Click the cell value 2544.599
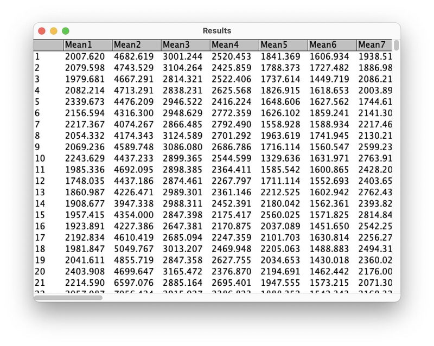Viewport: 434px width, 346px height. tap(232, 158)
